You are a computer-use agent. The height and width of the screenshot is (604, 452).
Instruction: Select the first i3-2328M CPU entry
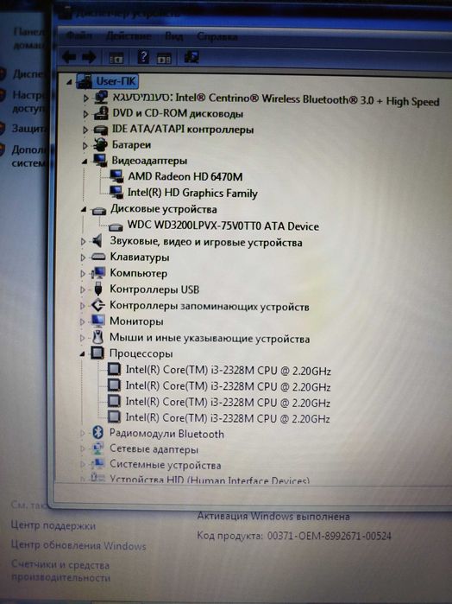pyautogui.click(x=228, y=371)
